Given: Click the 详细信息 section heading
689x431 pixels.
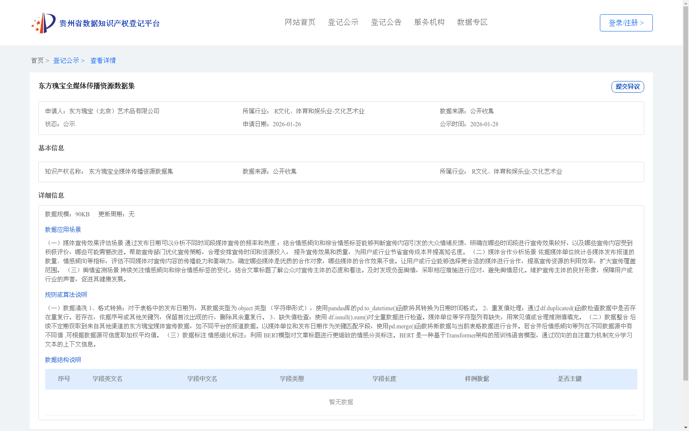Looking at the screenshot, I should [51, 195].
